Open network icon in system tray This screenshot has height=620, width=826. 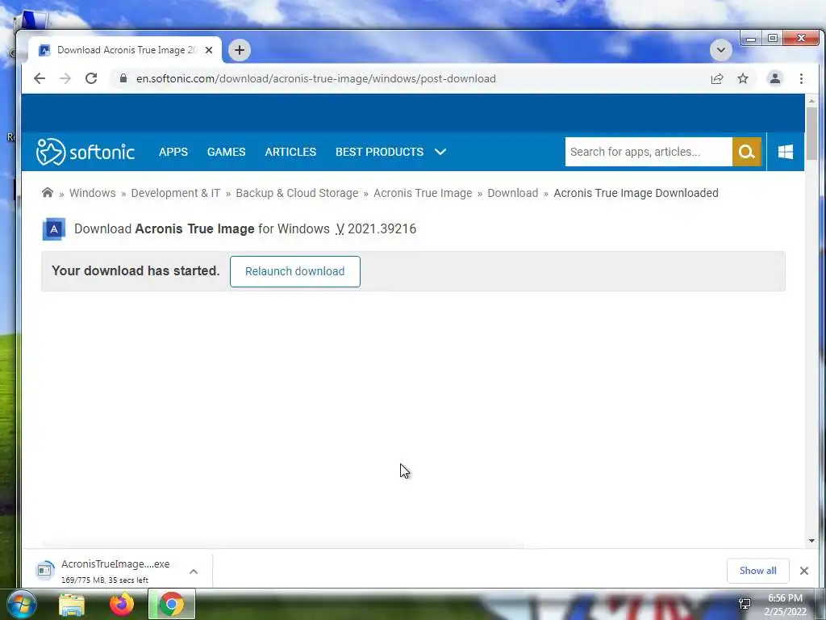(x=745, y=604)
